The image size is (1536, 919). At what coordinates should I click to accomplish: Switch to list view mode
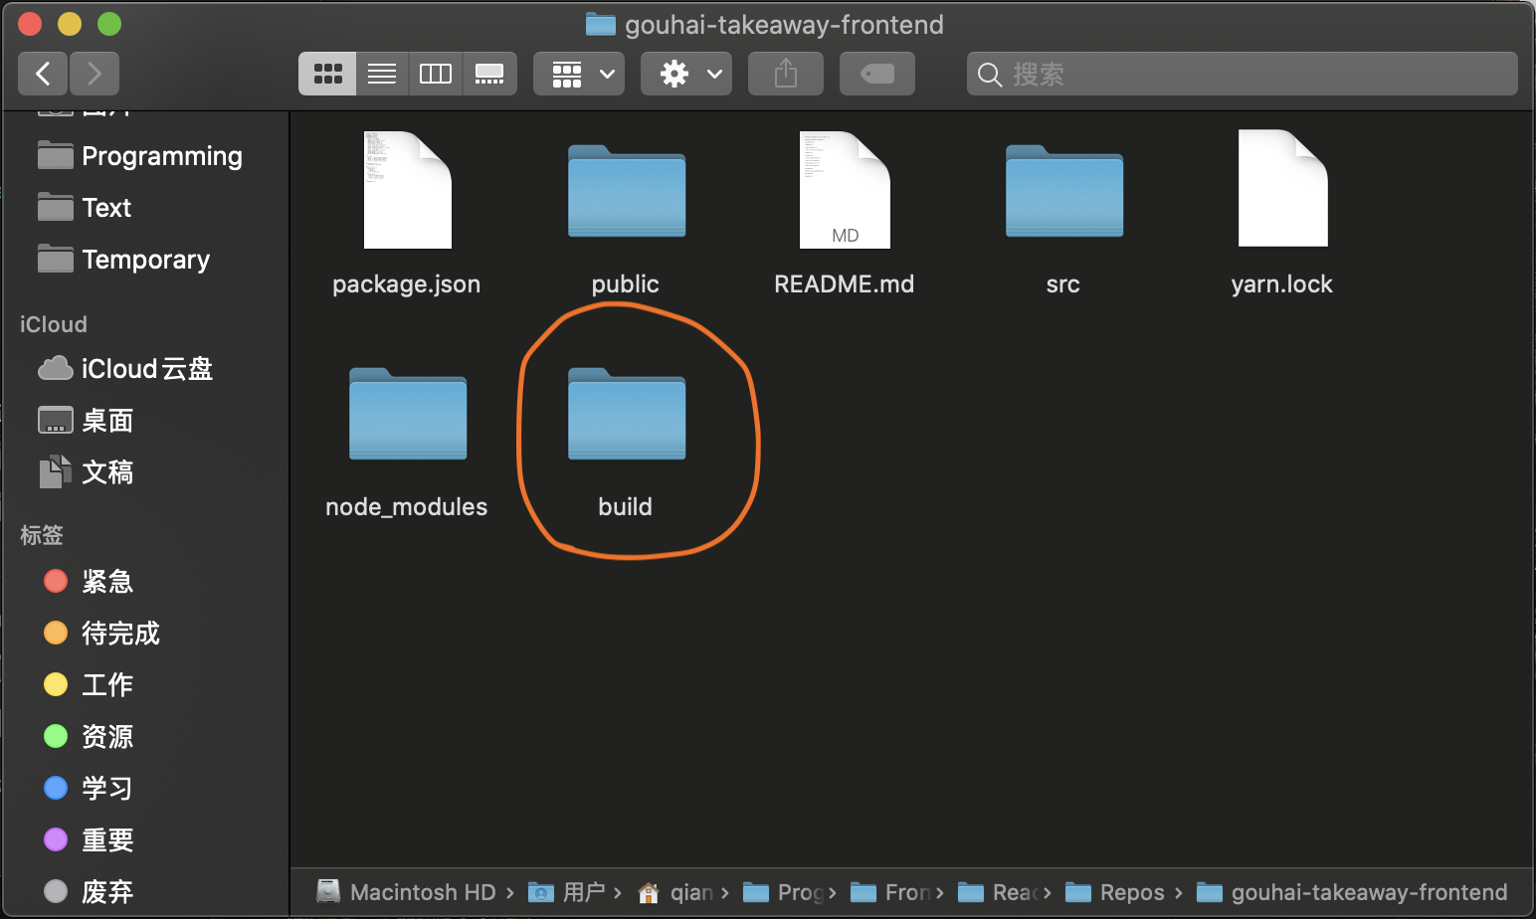pos(382,74)
